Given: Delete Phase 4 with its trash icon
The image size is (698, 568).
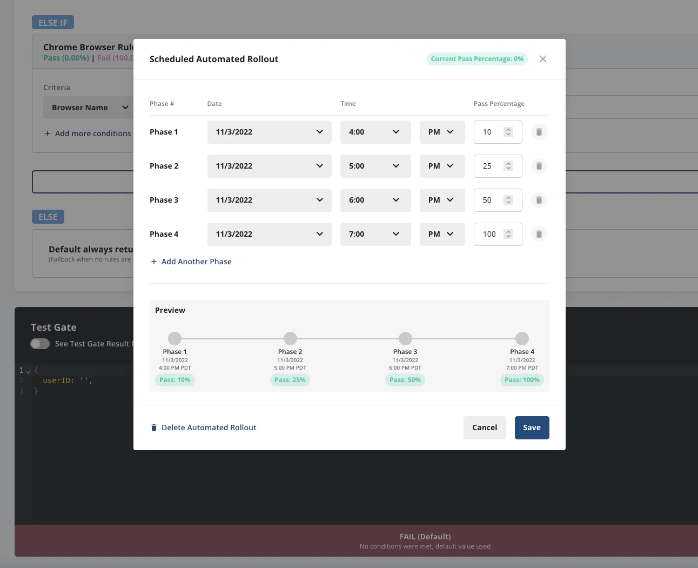Looking at the screenshot, I should point(539,234).
